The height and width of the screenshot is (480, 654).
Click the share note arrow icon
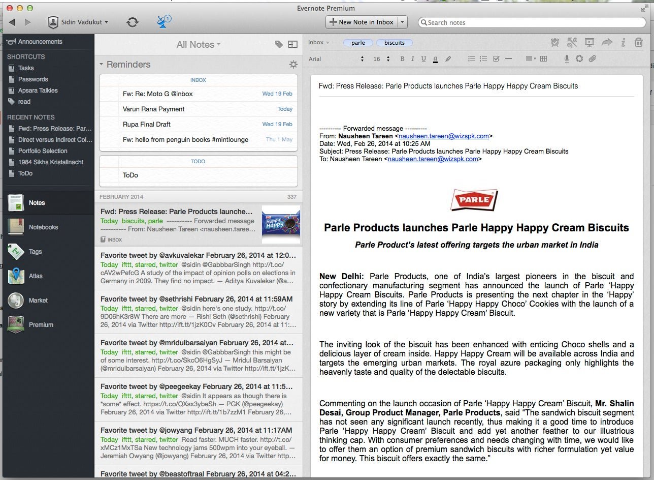click(607, 43)
